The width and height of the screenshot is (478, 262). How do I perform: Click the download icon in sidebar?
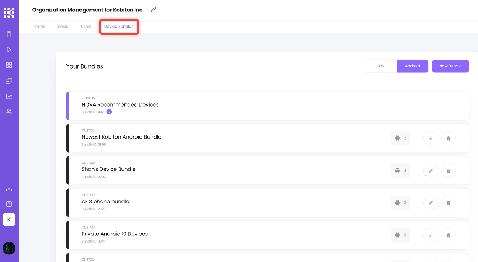coord(9,189)
